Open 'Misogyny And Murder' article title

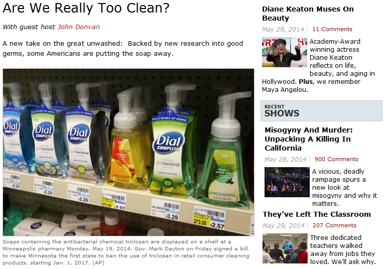tap(309, 139)
